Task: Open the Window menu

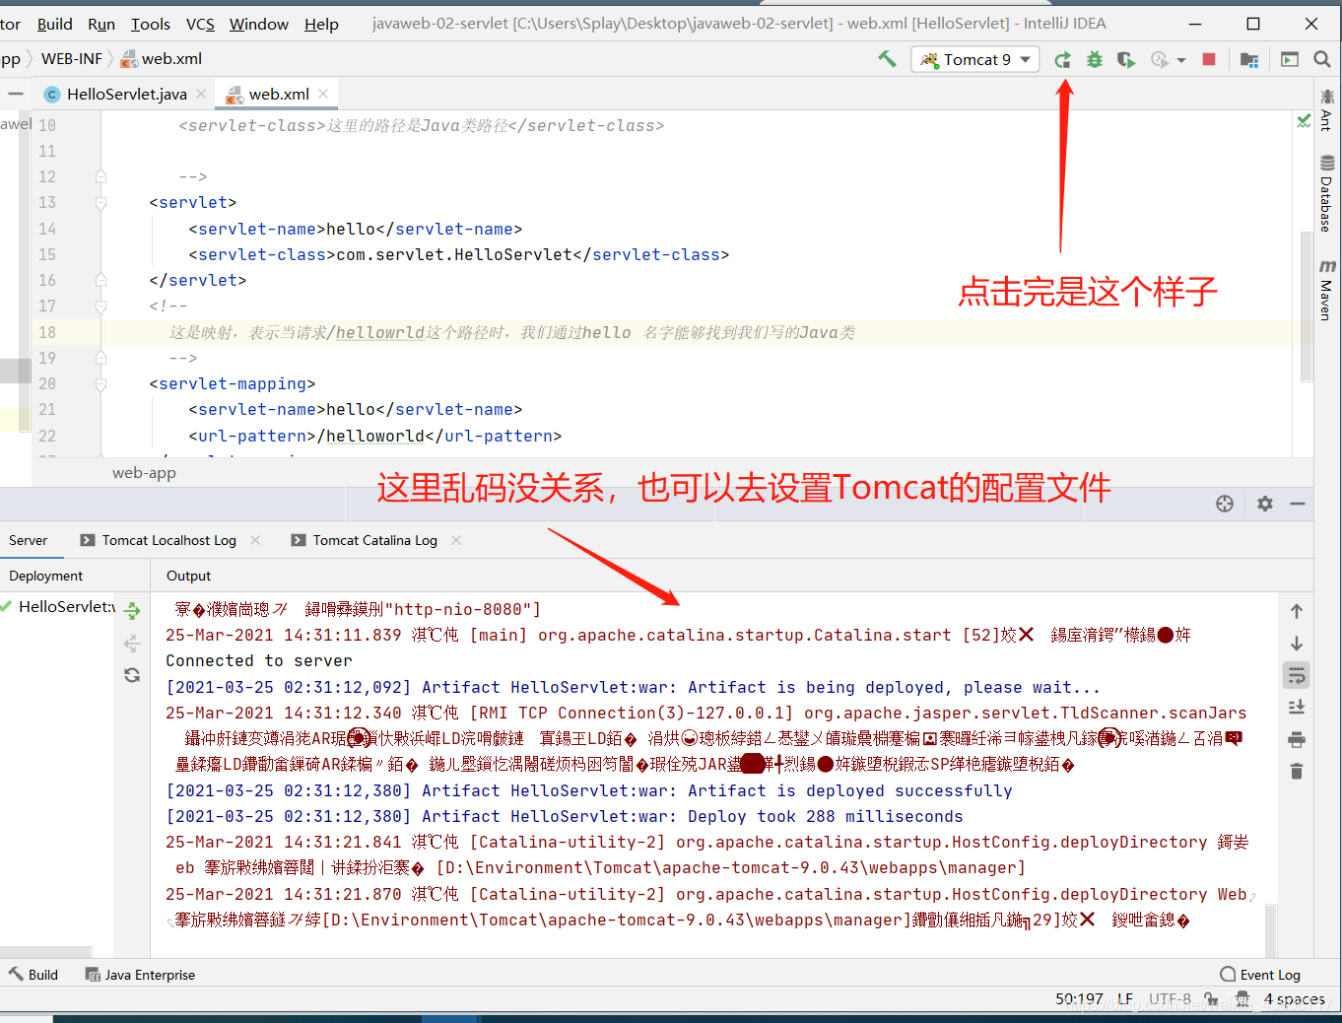Action: pyautogui.click(x=259, y=24)
